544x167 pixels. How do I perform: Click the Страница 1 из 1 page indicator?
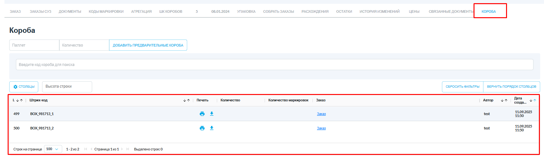(107, 149)
